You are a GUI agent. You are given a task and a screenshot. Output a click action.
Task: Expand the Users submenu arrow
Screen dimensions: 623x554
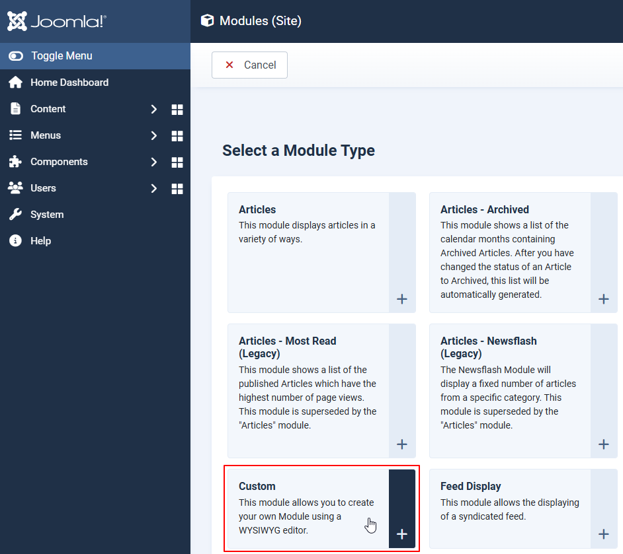coord(153,188)
